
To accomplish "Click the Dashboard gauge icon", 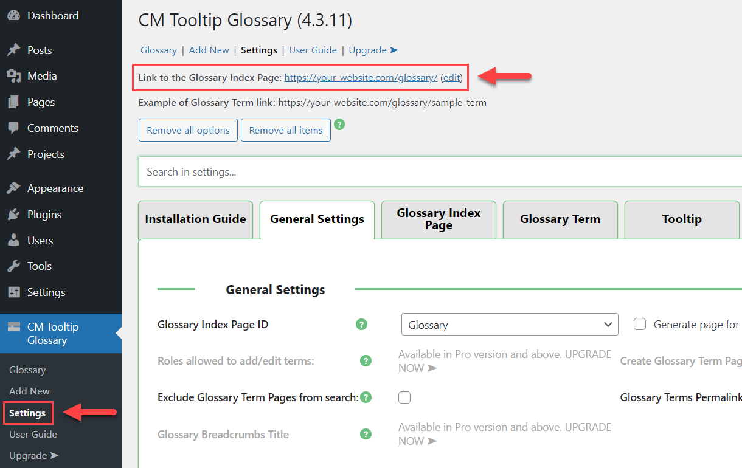I will (13, 16).
